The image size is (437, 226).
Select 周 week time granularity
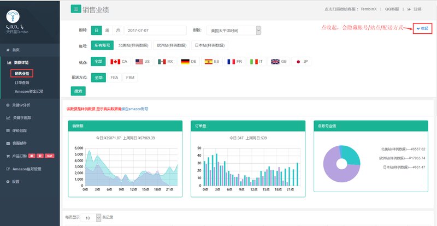(107, 31)
